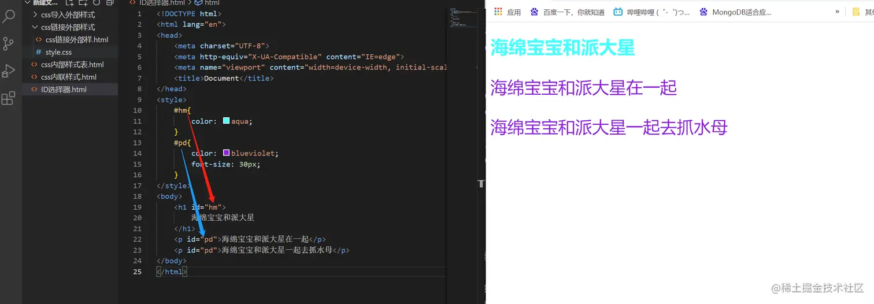
Task: Refresh the explorer file tree
Action: [97, 3]
